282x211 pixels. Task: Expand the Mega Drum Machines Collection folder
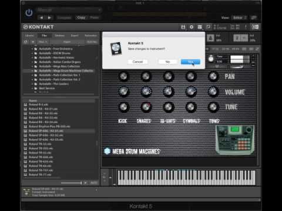(32, 71)
